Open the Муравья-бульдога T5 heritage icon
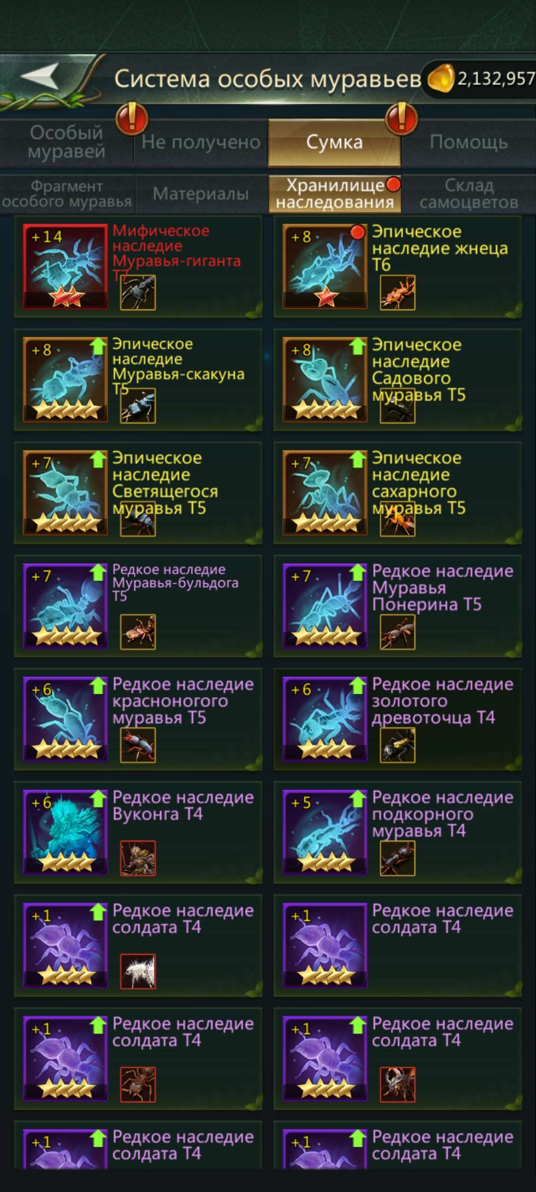536x1192 pixels. pos(66,605)
